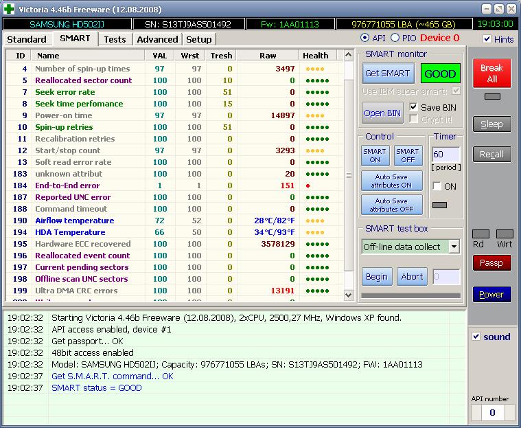Click the blue Power button
The height and width of the screenshot is (428, 521).
(x=491, y=294)
